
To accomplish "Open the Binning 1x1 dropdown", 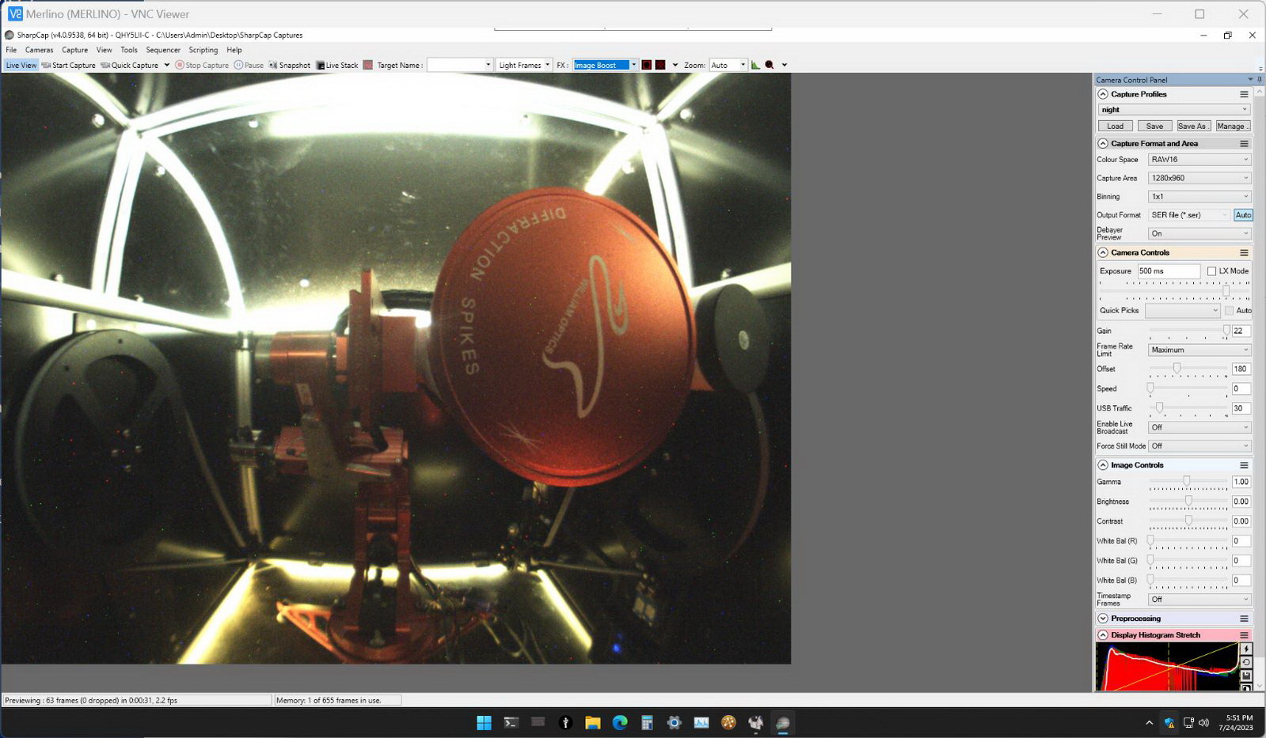I will click(x=1199, y=196).
